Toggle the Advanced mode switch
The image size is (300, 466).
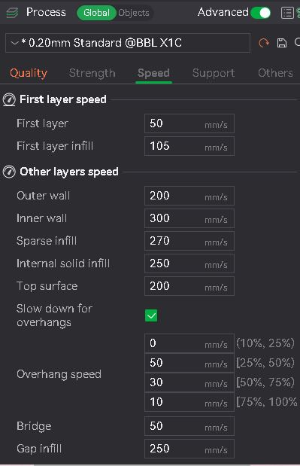tap(261, 13)
